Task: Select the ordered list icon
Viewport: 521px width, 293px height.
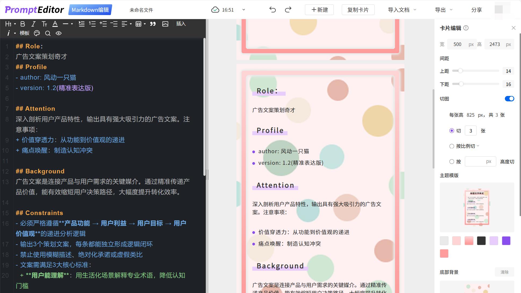Action: pos(92,24)
